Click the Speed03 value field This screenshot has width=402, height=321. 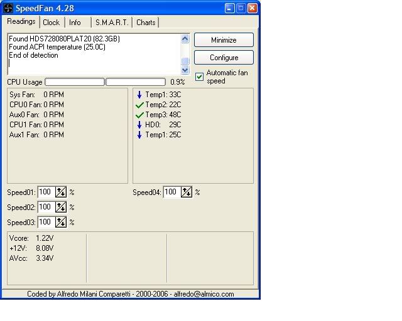(46, 222)
